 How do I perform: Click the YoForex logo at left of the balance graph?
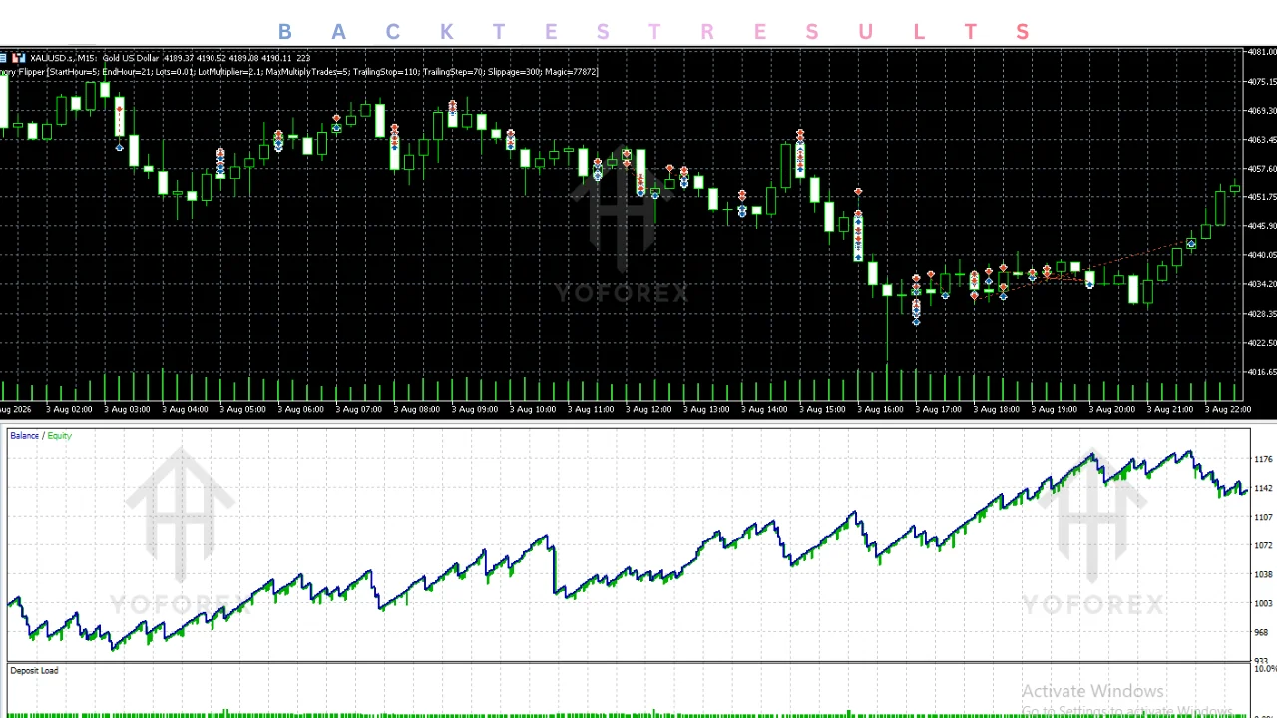tap(180, 531)
